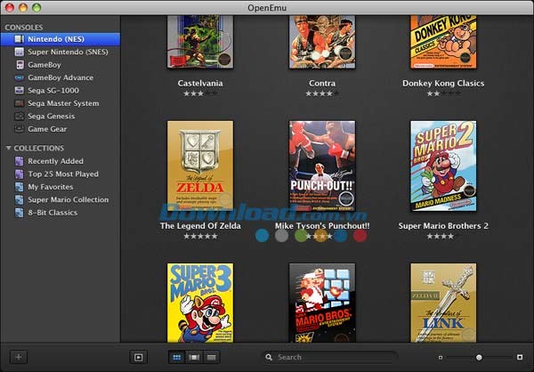Click the COLLECTIONS header label
This screenshot has height=372, width=534.
[x=39, y=149]
